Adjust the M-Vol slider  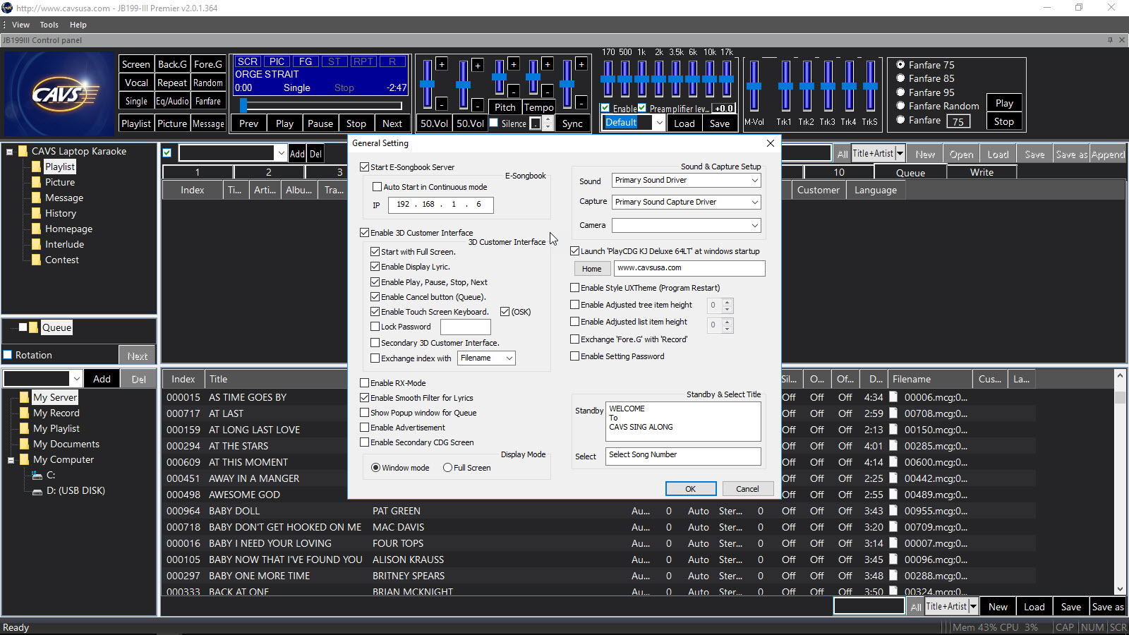pyautogui.click(x=754, y=86)
